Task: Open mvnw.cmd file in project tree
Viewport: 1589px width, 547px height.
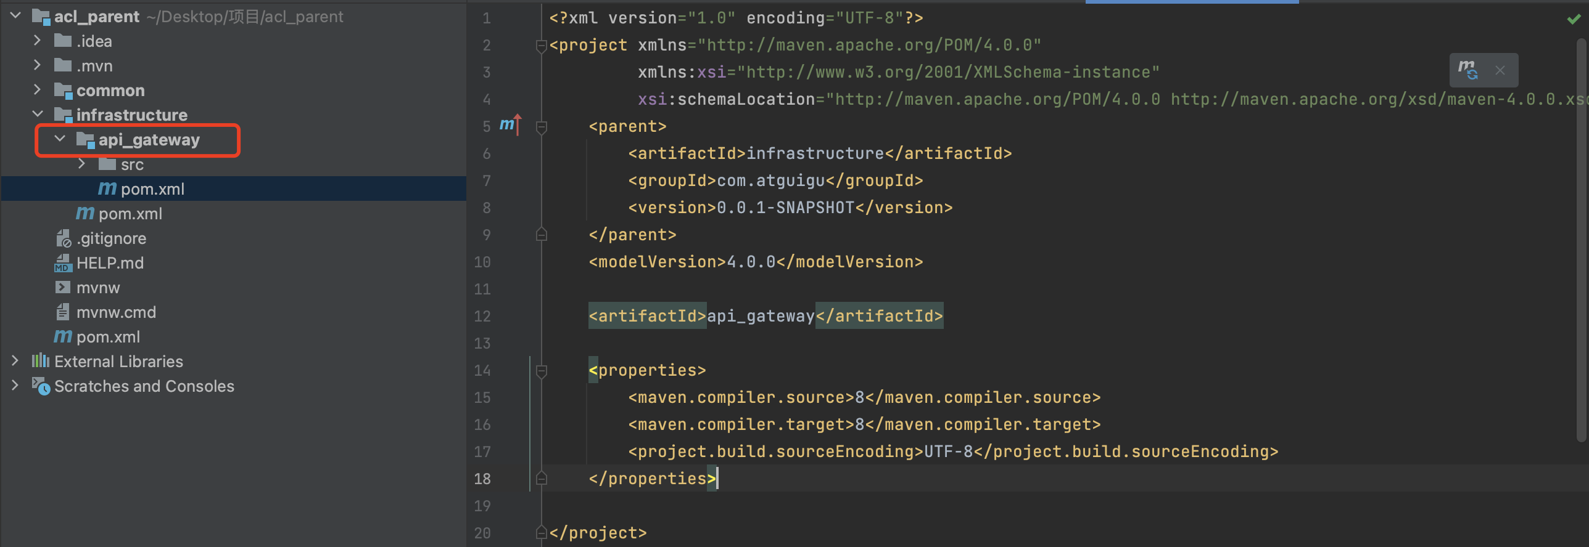Action: 115,312
